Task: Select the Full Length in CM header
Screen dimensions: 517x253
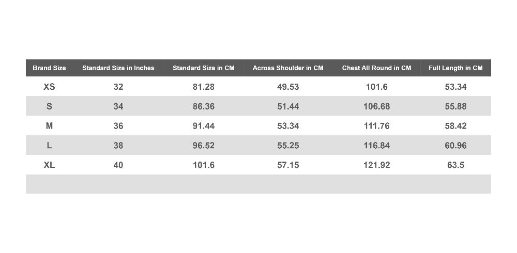Action: tap(455, 68)
